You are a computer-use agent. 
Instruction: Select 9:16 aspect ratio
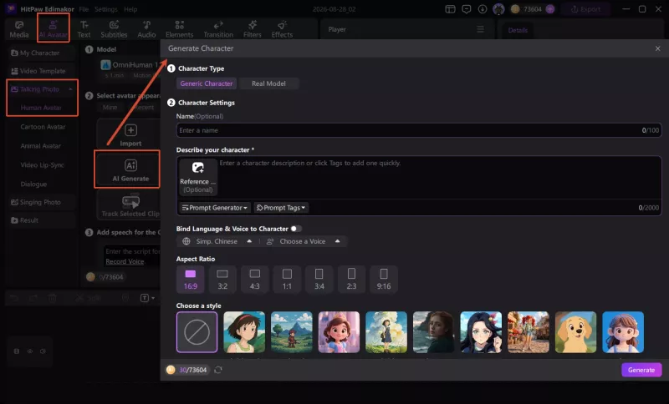[384, 280]
